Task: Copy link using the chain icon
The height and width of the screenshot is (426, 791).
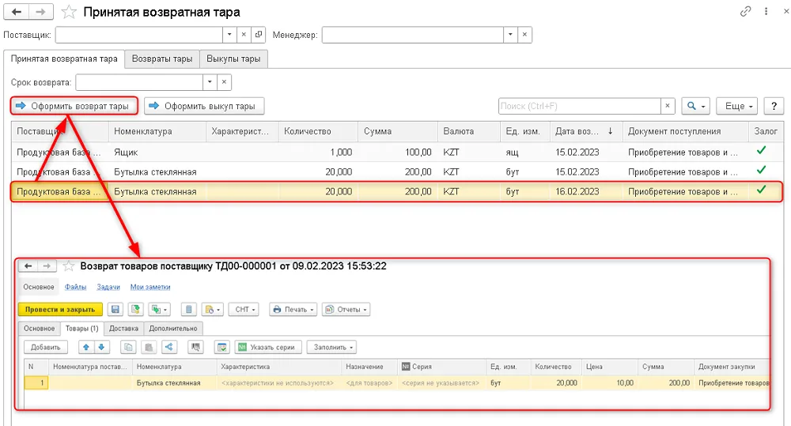Action: [x=745, y=12]
